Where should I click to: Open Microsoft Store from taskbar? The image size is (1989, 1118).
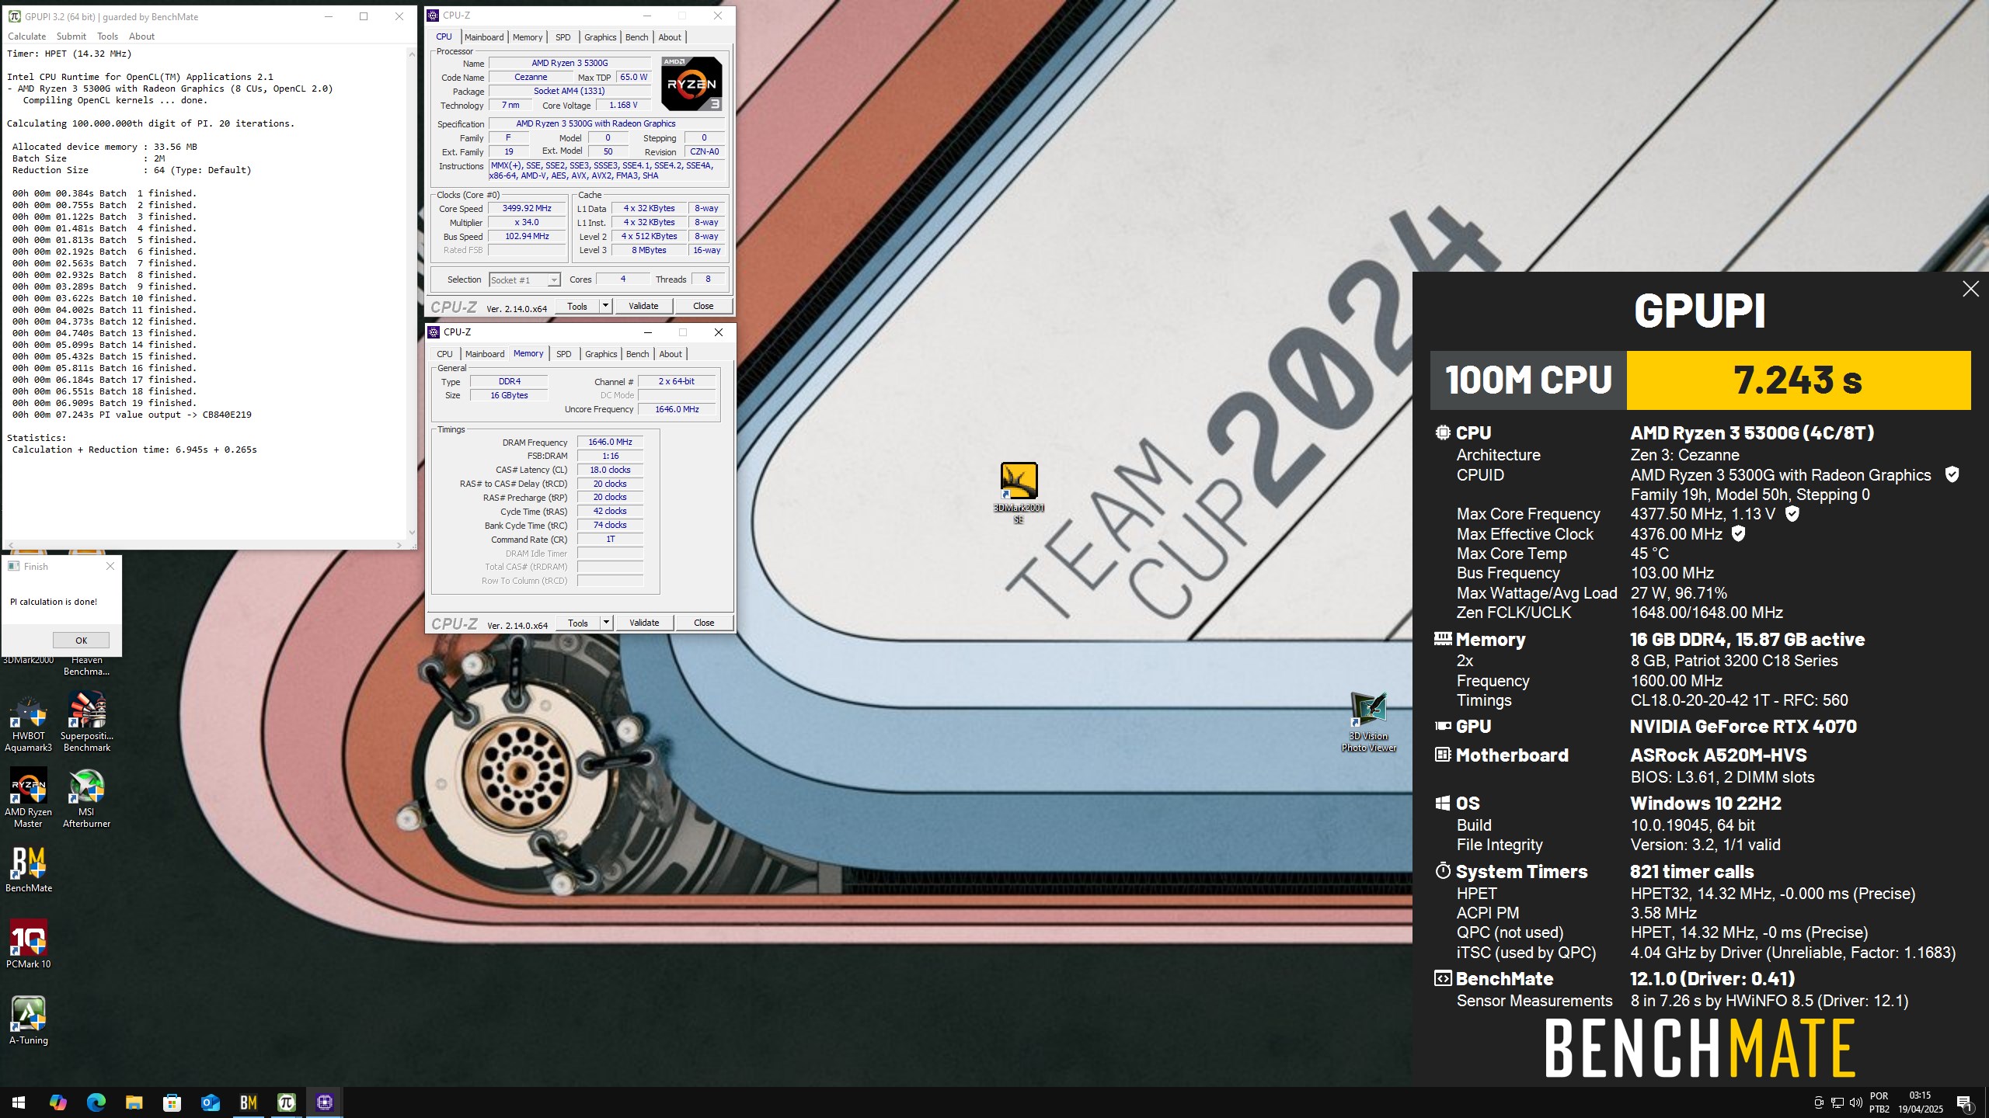[x=172, y=1102]
